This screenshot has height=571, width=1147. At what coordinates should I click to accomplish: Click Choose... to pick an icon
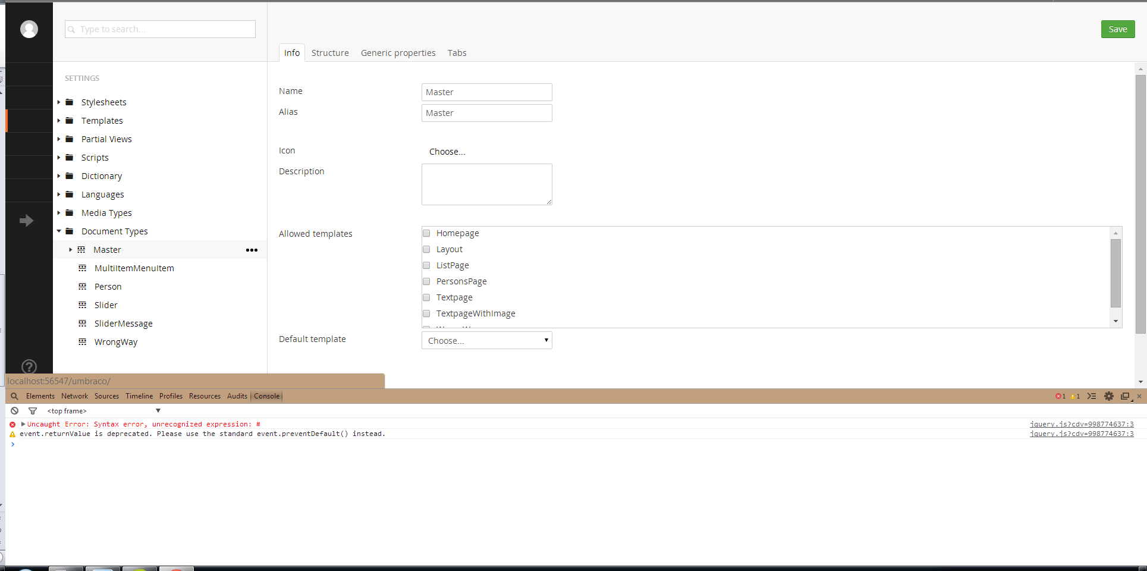(447, 152)
